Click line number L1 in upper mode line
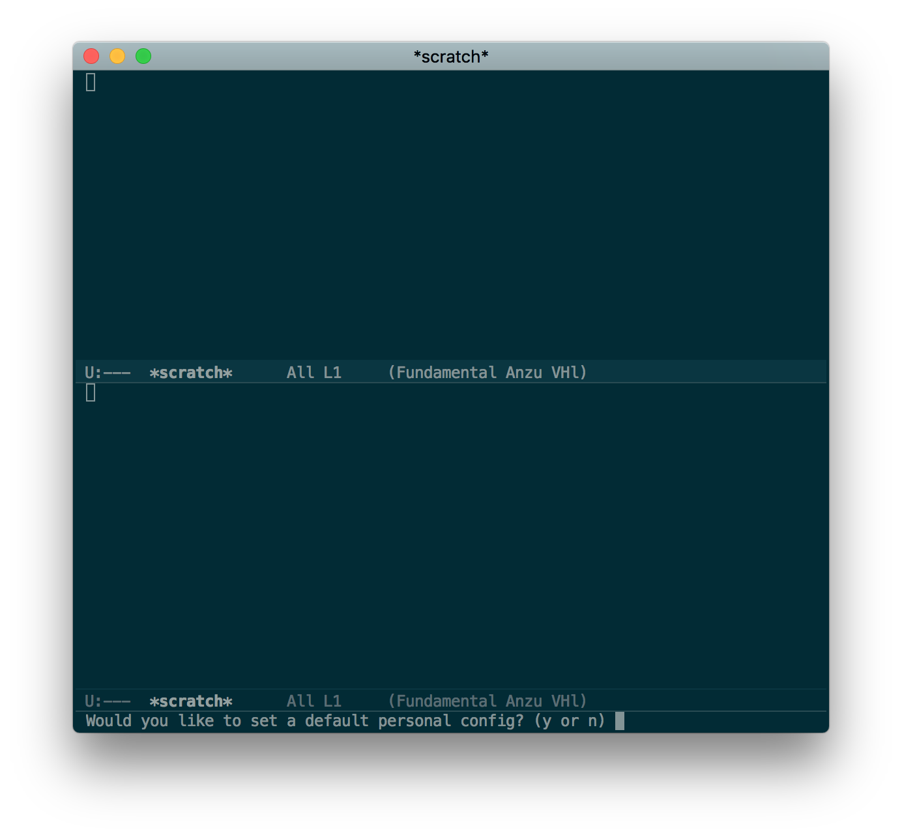The height and width of the screenshot is (837, 902). coord(332,373)
